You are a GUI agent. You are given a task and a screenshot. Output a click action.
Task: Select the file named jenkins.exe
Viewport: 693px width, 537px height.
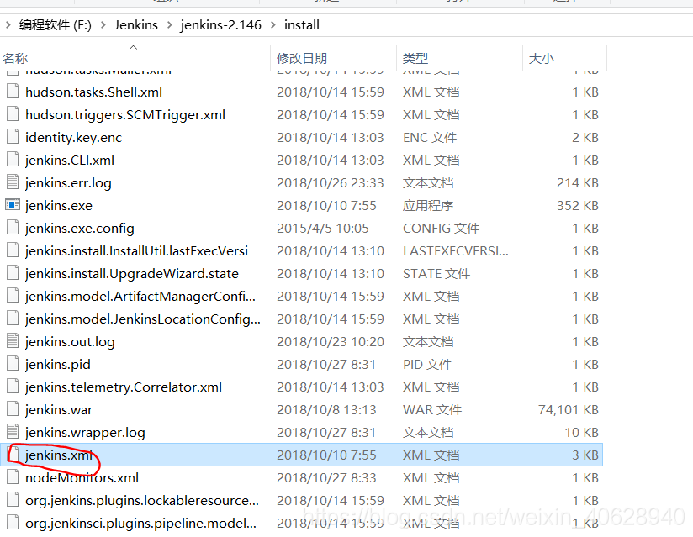click(59, 205)
